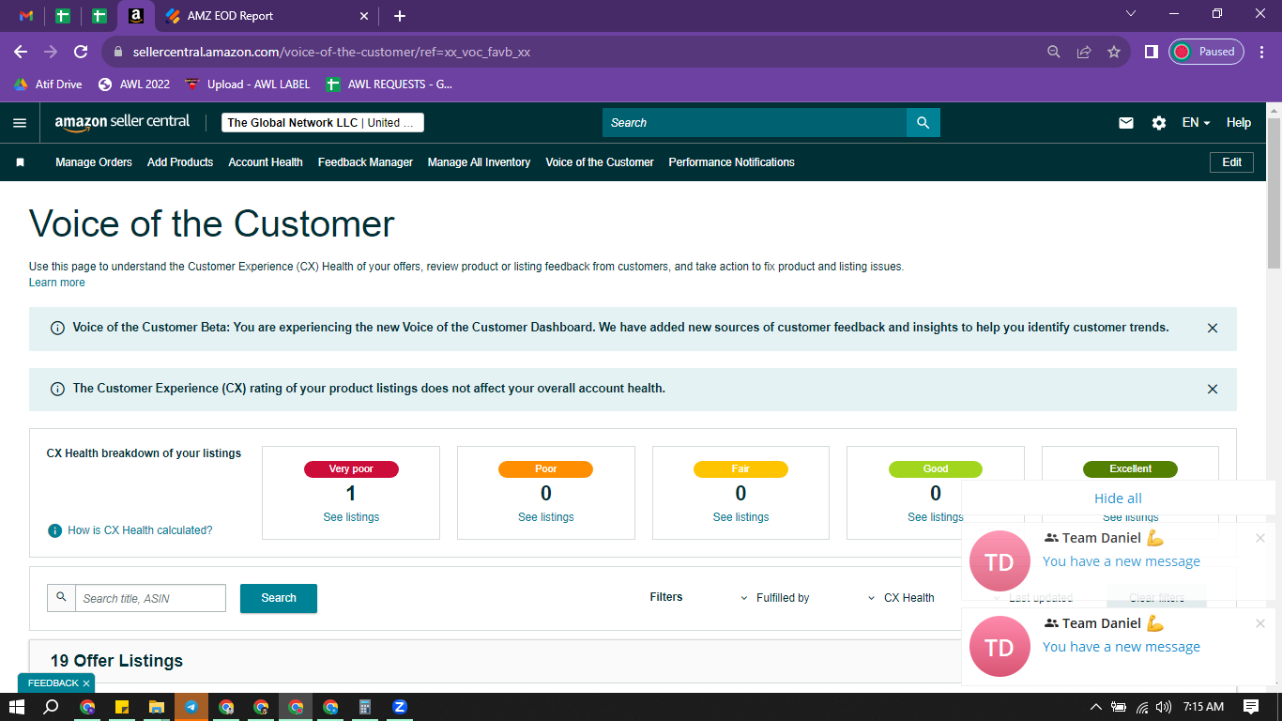Reload the Seller Central page

click(x=81, y=52)
